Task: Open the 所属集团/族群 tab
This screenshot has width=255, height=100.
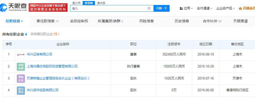Action: tap(111, 21)
